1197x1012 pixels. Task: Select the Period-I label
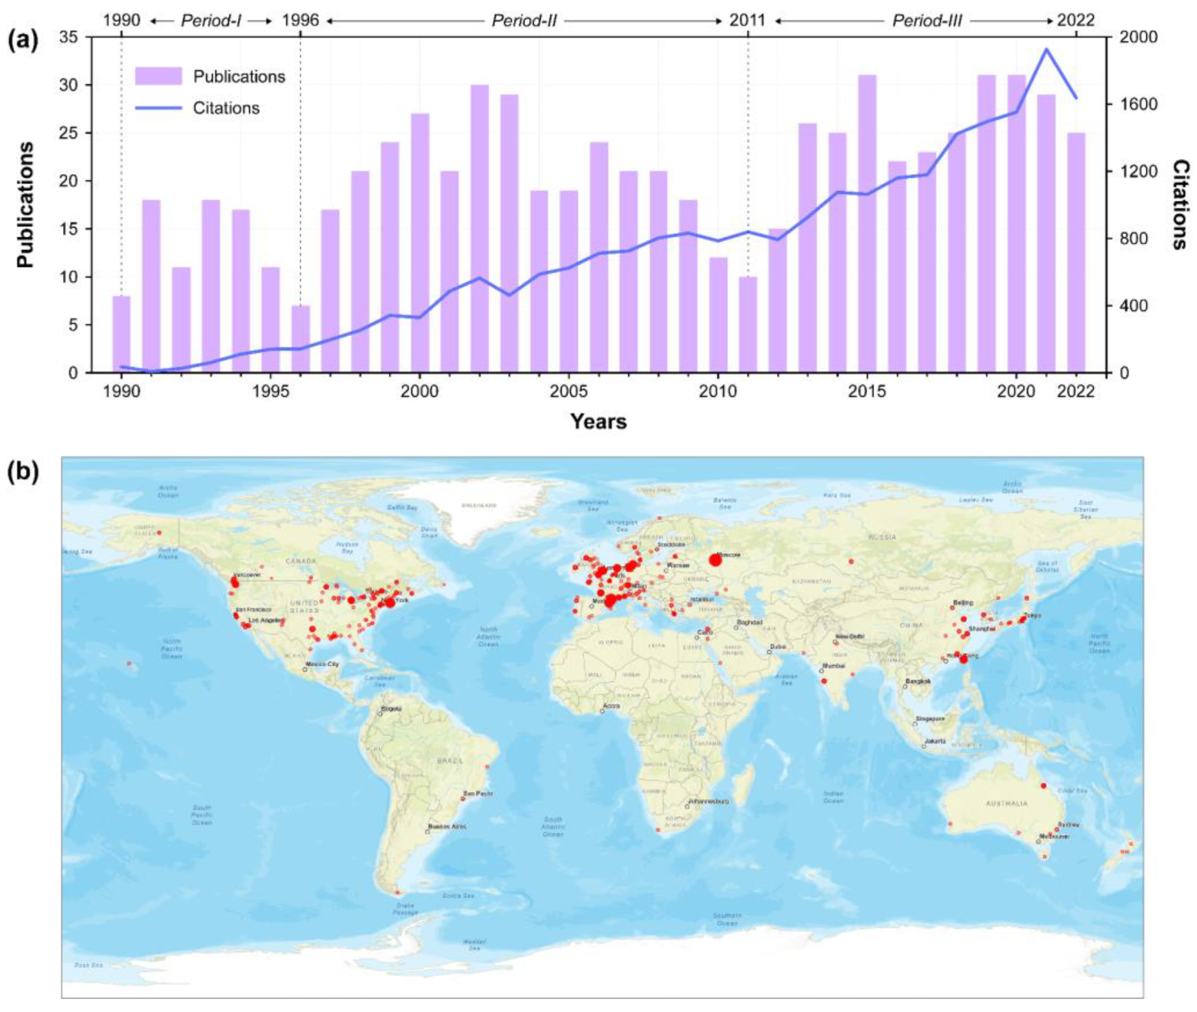tap(211, 20)
